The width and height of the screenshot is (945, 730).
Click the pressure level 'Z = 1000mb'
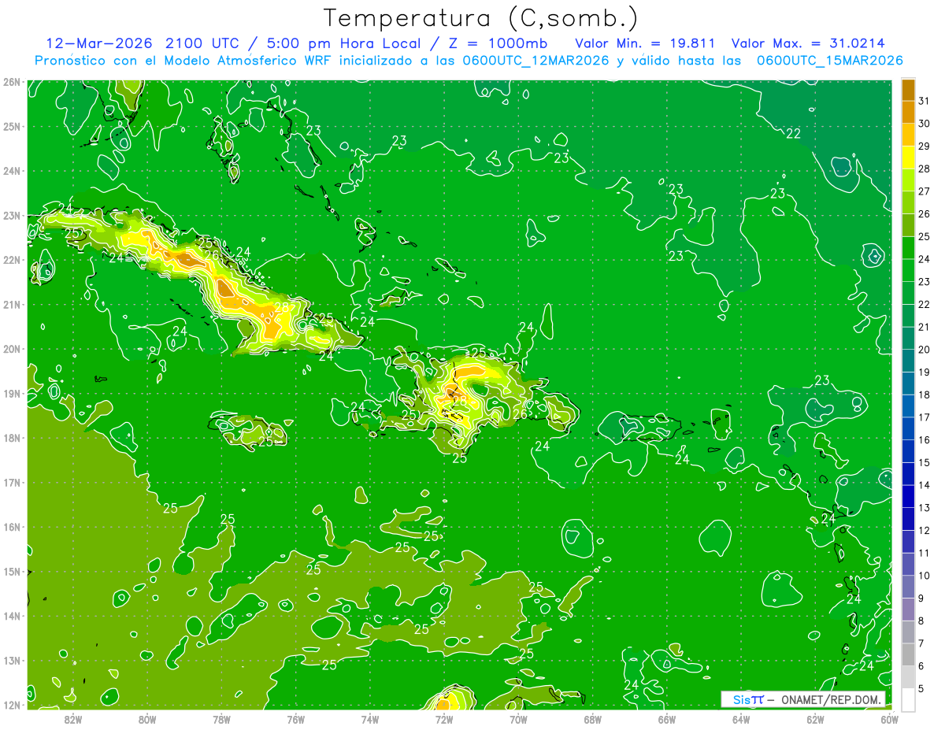497,43
